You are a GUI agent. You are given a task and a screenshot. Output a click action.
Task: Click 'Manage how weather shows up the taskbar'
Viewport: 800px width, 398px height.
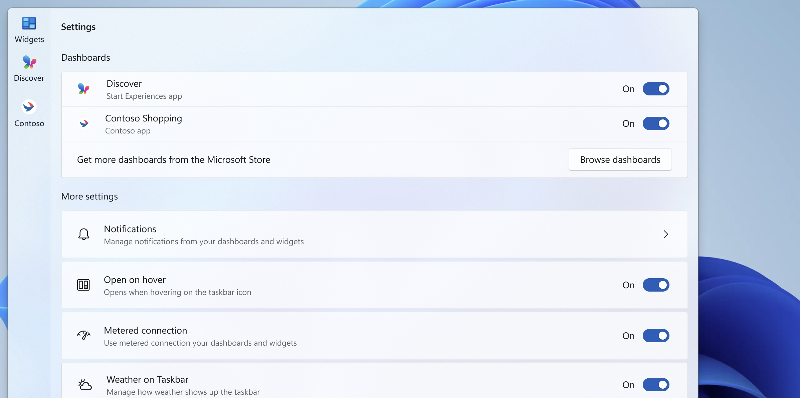pos(183,392)
